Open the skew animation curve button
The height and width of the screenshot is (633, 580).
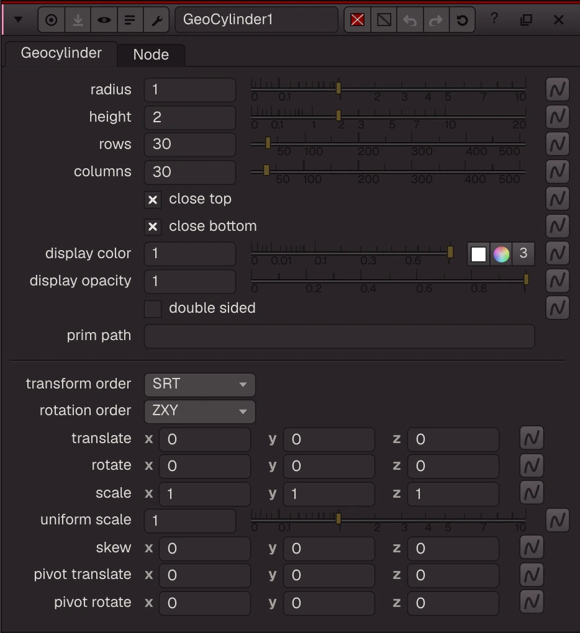tap(532, 547)
